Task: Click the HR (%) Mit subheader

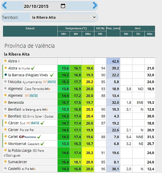Action: pos(100,34)
